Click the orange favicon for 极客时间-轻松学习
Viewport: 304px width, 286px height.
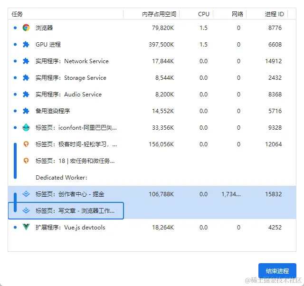coord(26,144)
